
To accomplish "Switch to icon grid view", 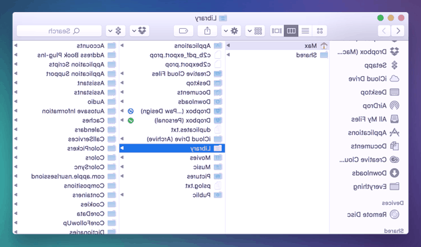I will [319, 31].
